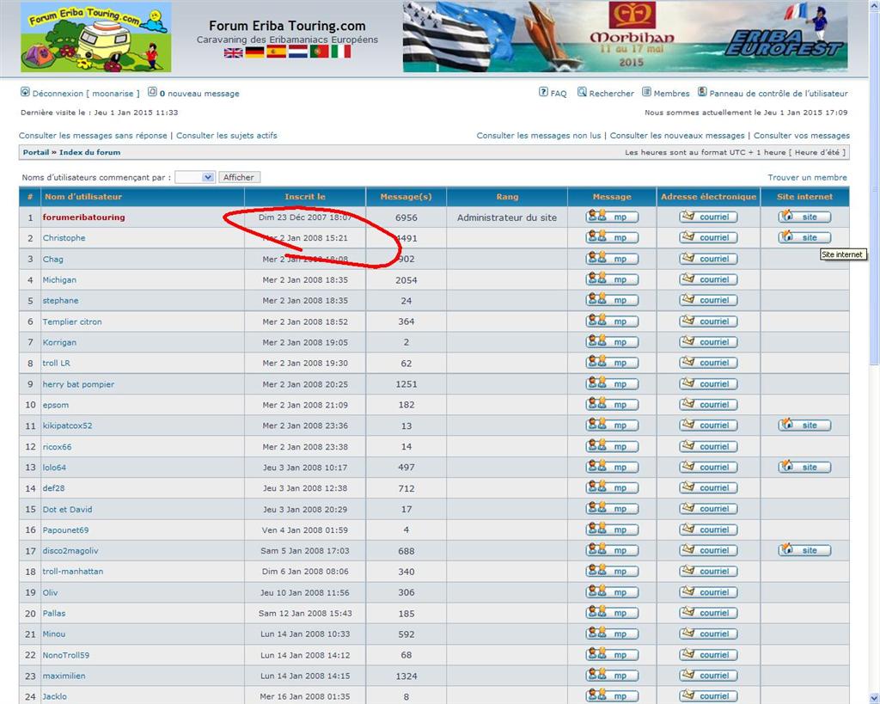Sort by Inscrit le column header
880x704 pixels.
point(305,197)
